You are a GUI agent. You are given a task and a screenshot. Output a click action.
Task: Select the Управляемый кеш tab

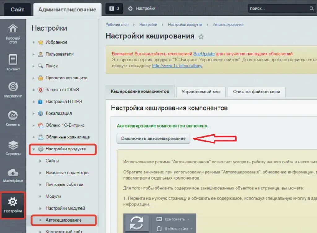coord(201,92)
